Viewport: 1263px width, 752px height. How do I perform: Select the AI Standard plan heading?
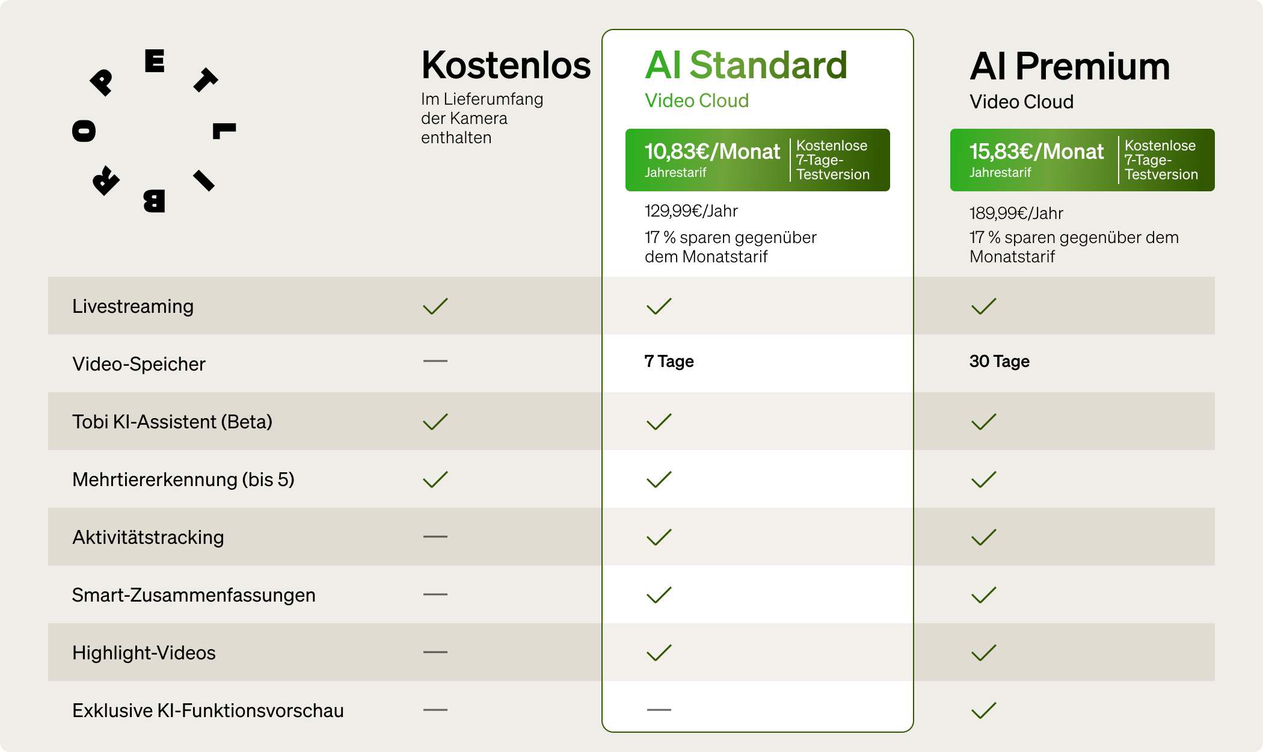746,65
